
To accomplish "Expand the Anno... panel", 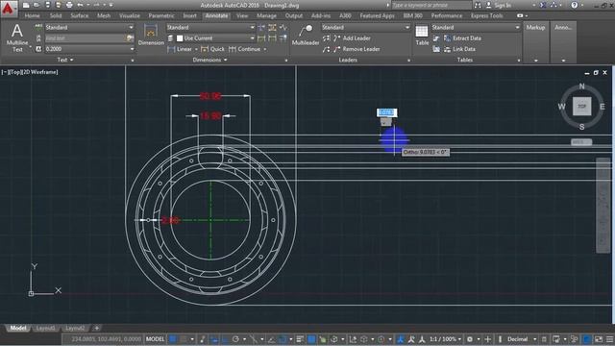I will coord(563,41).
